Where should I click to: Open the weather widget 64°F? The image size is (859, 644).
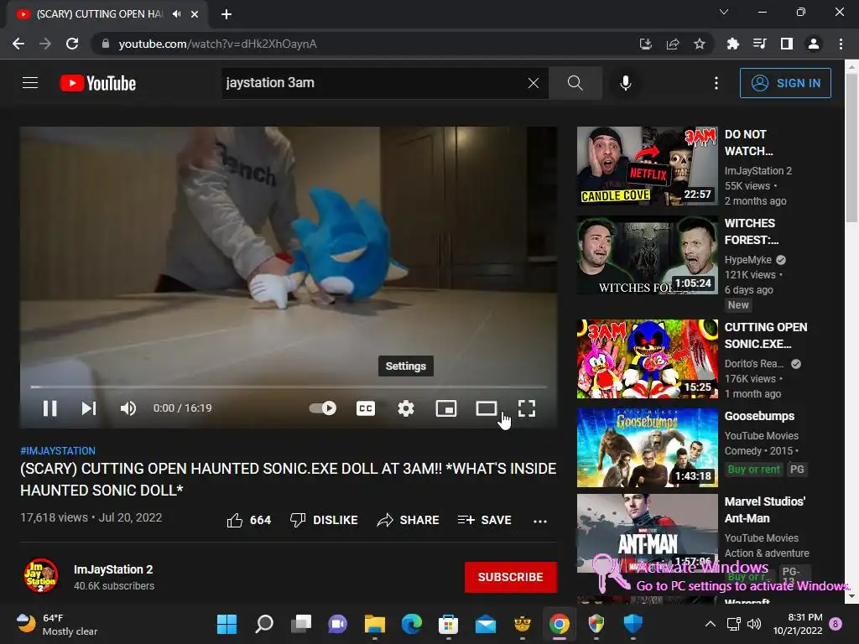click(x=57, y=624)
